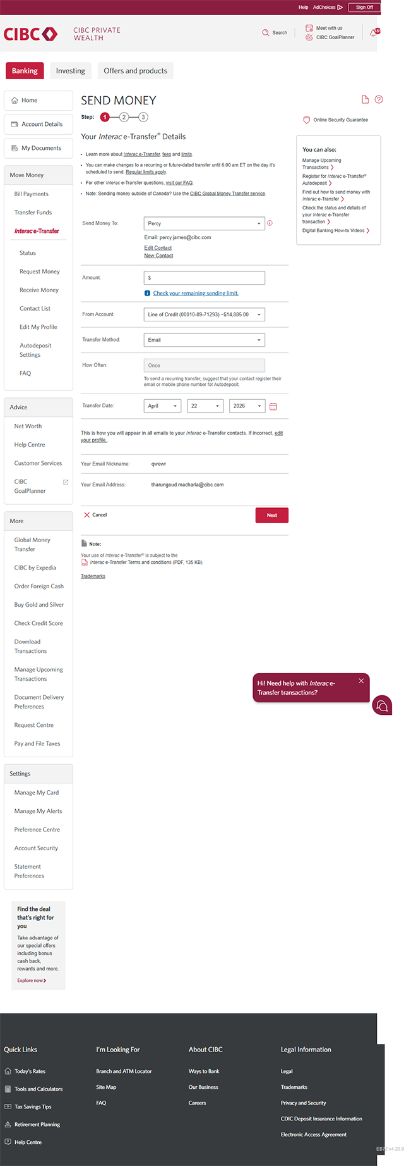Open the chat assistant icon
The image size is (404, 1166).
[382, 705]
